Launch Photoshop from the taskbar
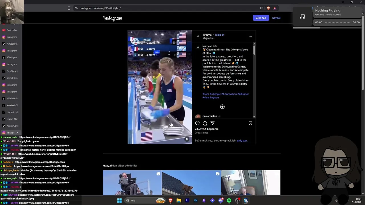The width and height of the screenshot is (365, 205). 195,200
